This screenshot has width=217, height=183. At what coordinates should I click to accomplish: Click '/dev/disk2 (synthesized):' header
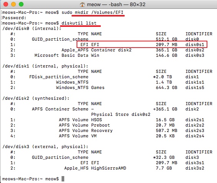click(x=36, y=98)
